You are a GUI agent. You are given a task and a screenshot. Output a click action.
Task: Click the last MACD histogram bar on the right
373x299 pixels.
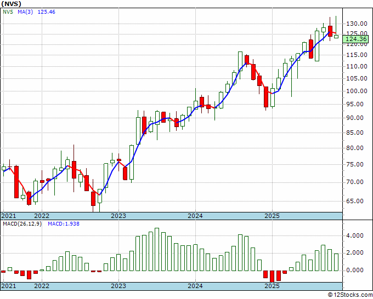pyautogui.click(x=336, y=262)
